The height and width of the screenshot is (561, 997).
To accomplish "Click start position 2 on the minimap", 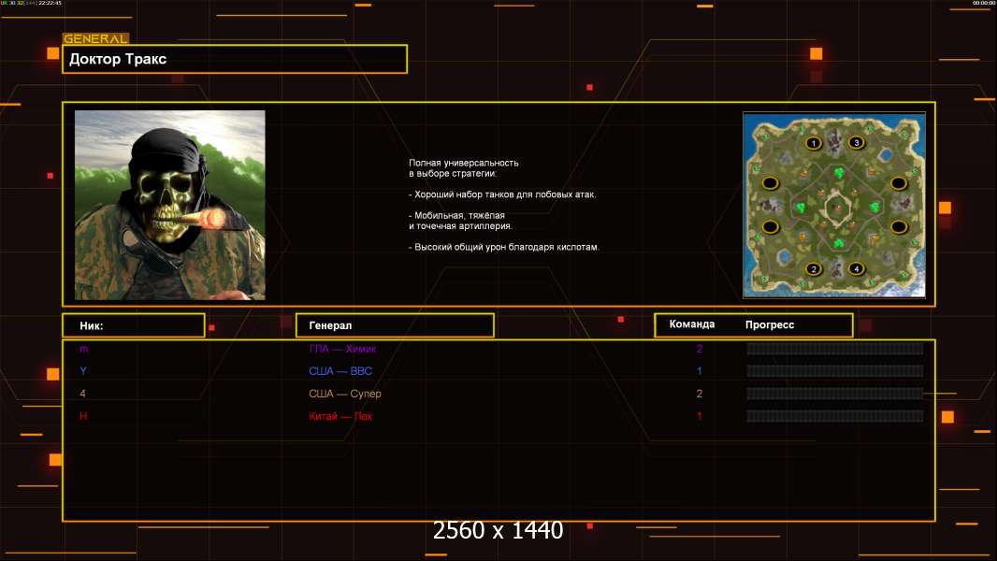I will pos(813,269).
